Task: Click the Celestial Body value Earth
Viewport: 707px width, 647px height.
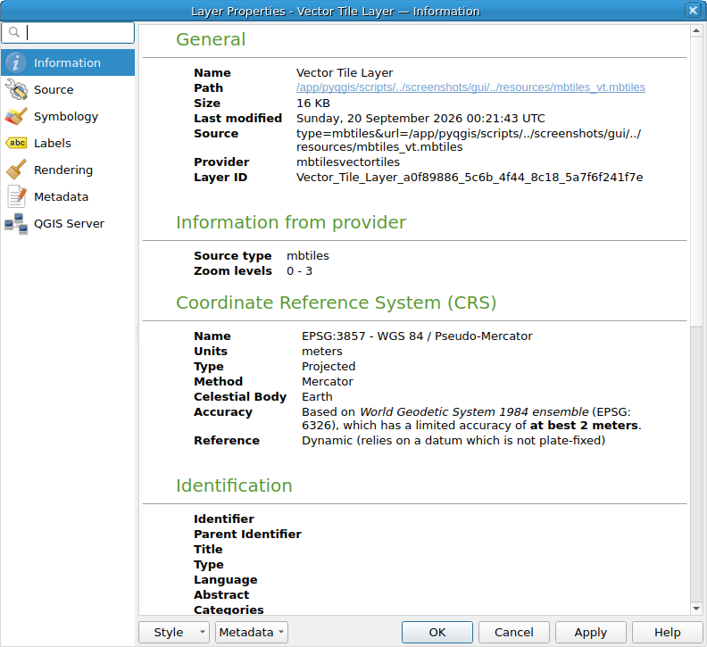Action: [317, 397]
